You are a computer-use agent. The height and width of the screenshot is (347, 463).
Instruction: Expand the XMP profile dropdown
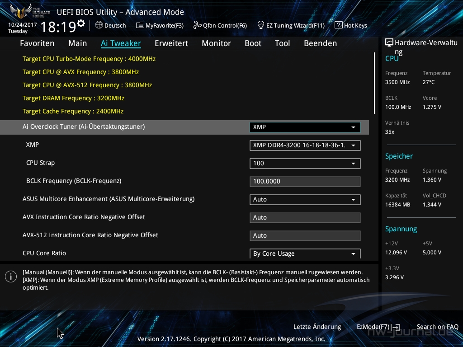click(305, 145)
